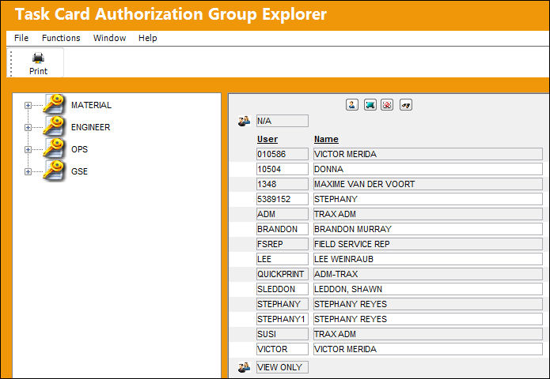Screen dimensions: 550x379
Task: Open the Help menu
Action: pos(148,38)
